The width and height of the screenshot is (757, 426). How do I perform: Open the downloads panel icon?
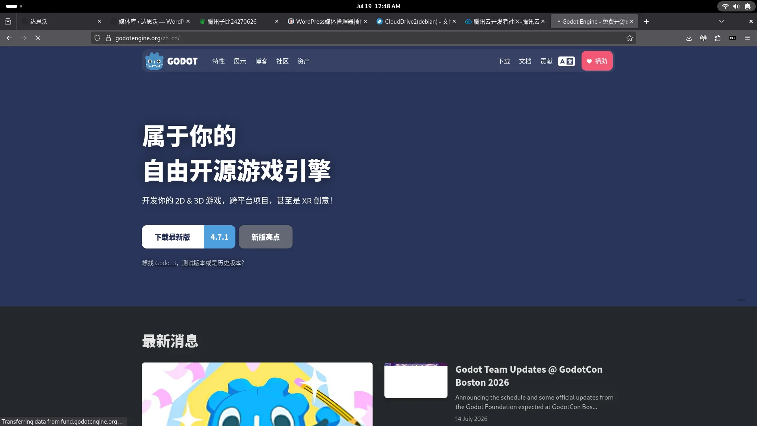tap(689, 38)
